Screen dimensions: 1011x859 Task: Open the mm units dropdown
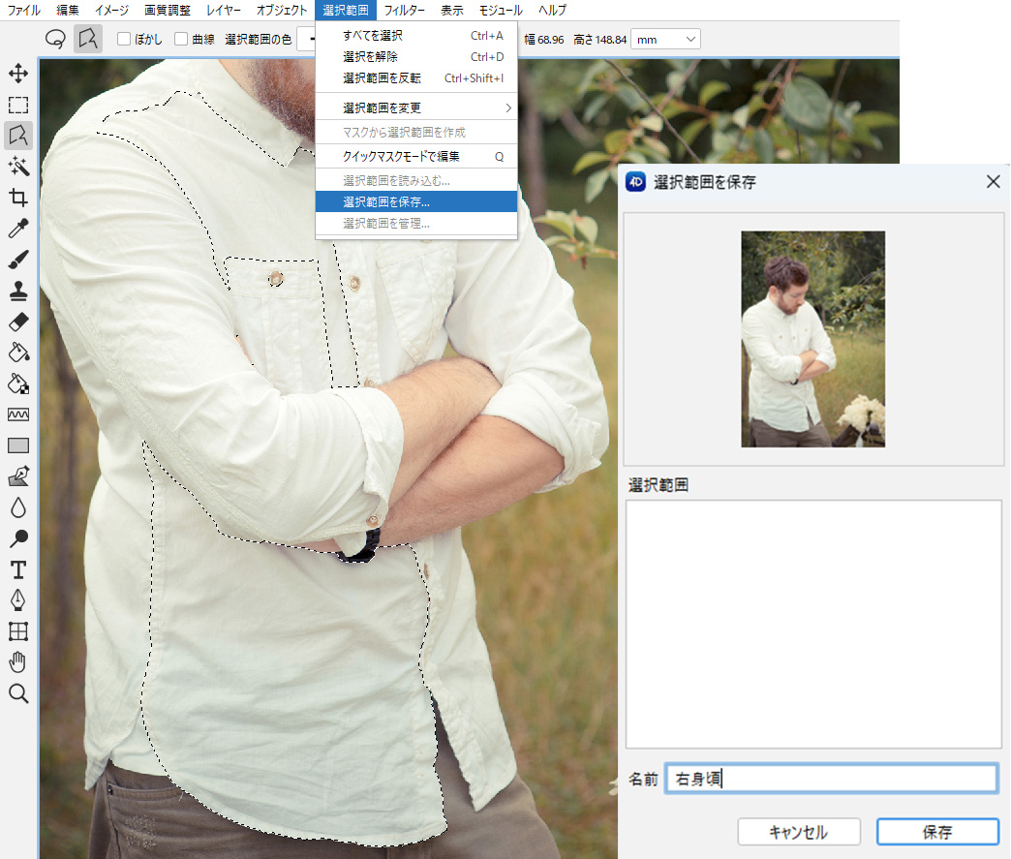click(665, 40)
